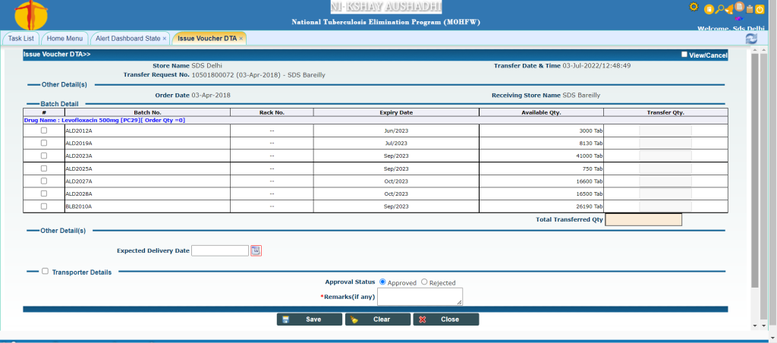
Task: Click the clipboard icon in header
Action: point(750,9)
